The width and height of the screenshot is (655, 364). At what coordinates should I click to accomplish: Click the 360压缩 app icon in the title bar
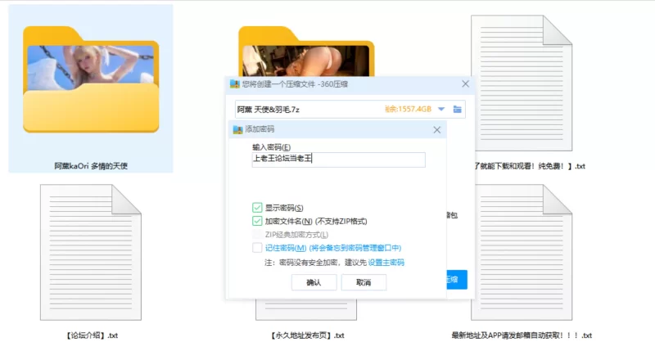point(236,83)
